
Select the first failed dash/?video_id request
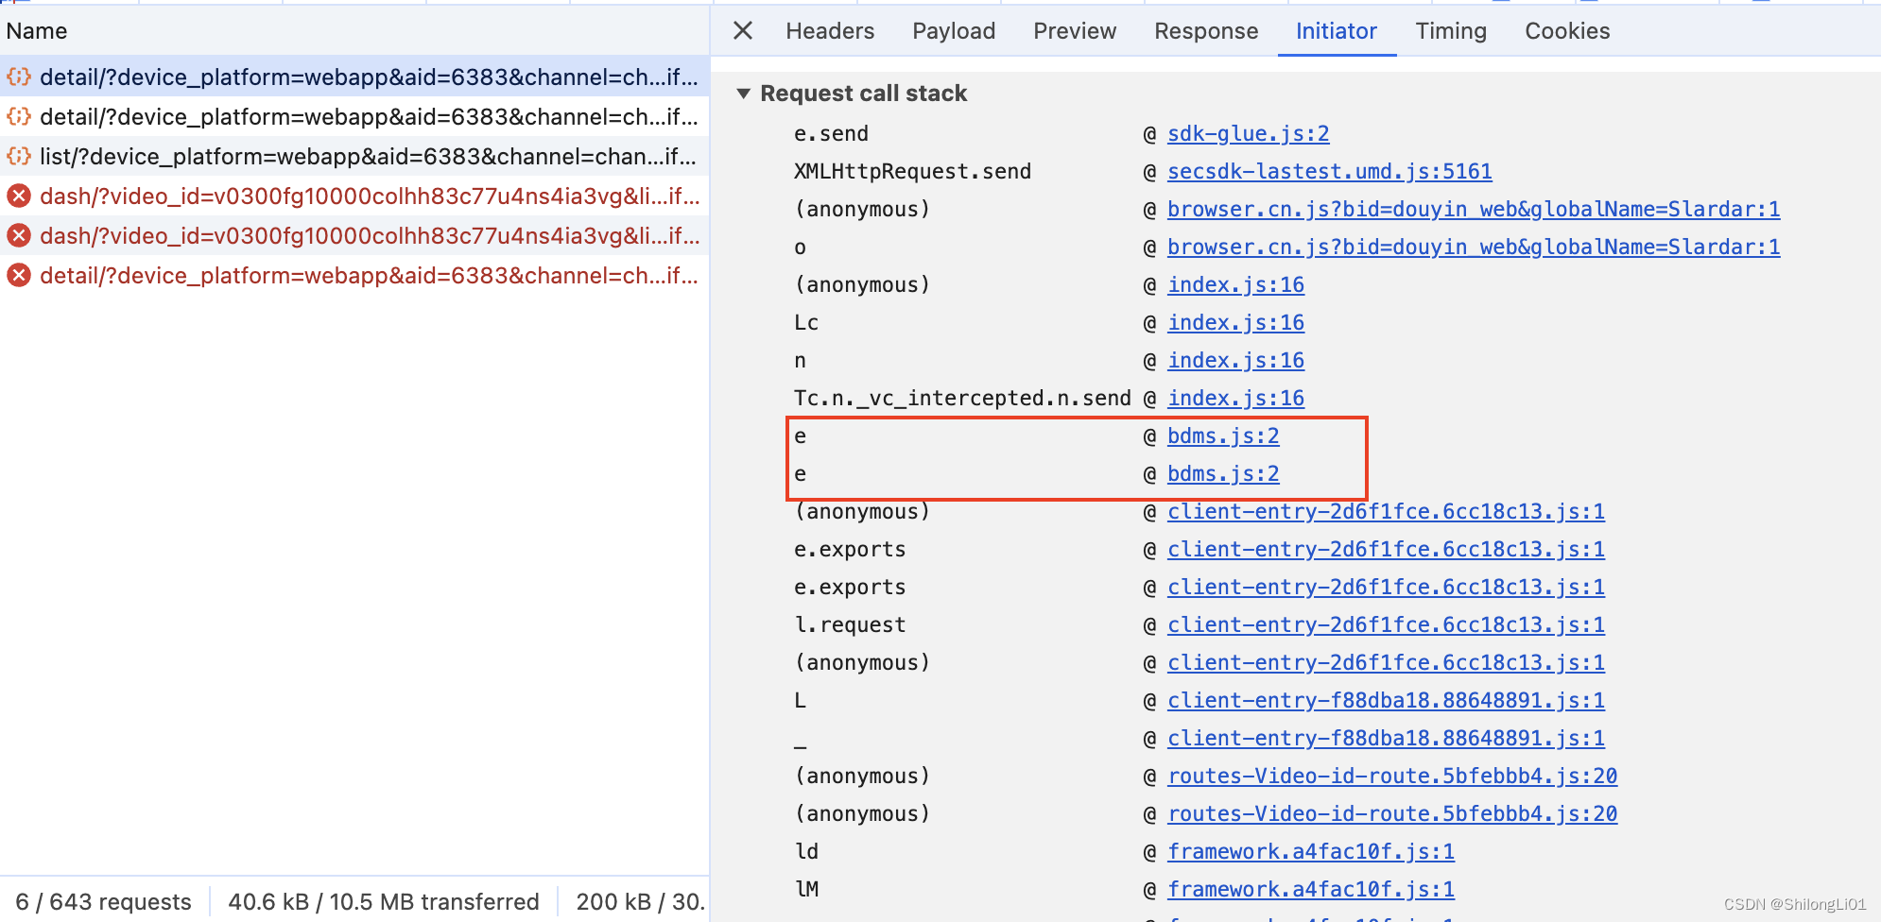click(x=354, y=196)
